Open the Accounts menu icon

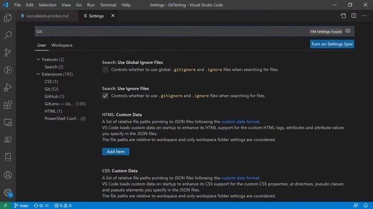pos(8,175)
